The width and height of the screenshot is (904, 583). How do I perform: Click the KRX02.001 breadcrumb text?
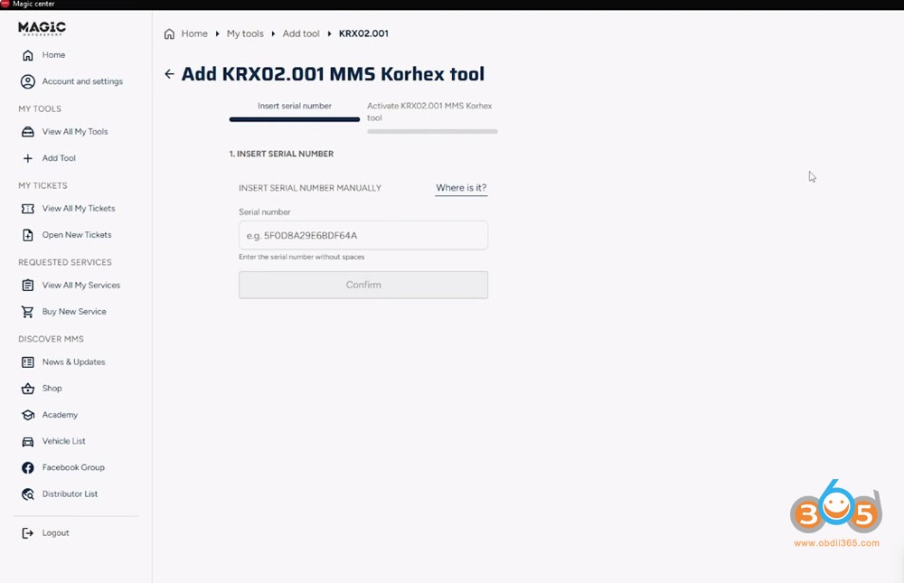click(363, 34)
